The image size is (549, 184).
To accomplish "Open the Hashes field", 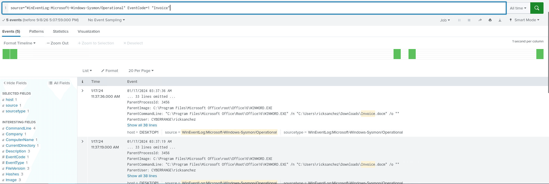I will (12, 174).
